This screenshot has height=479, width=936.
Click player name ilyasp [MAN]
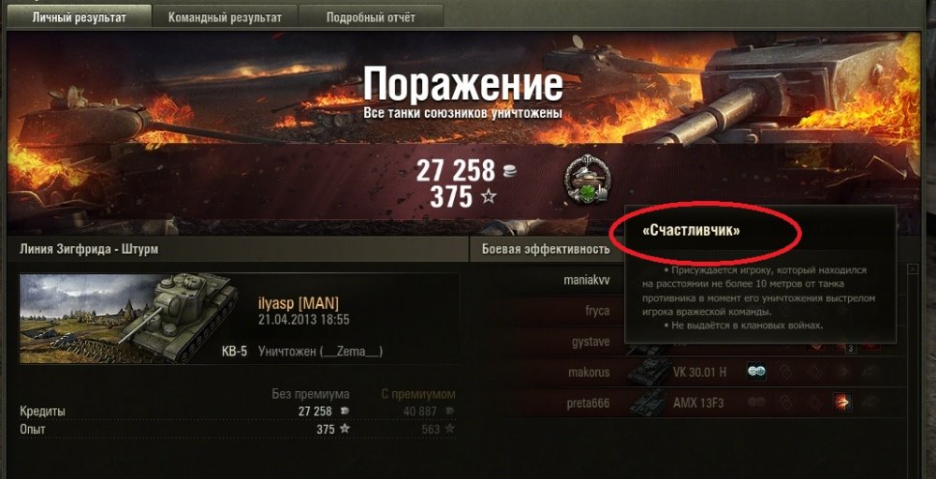299,303
